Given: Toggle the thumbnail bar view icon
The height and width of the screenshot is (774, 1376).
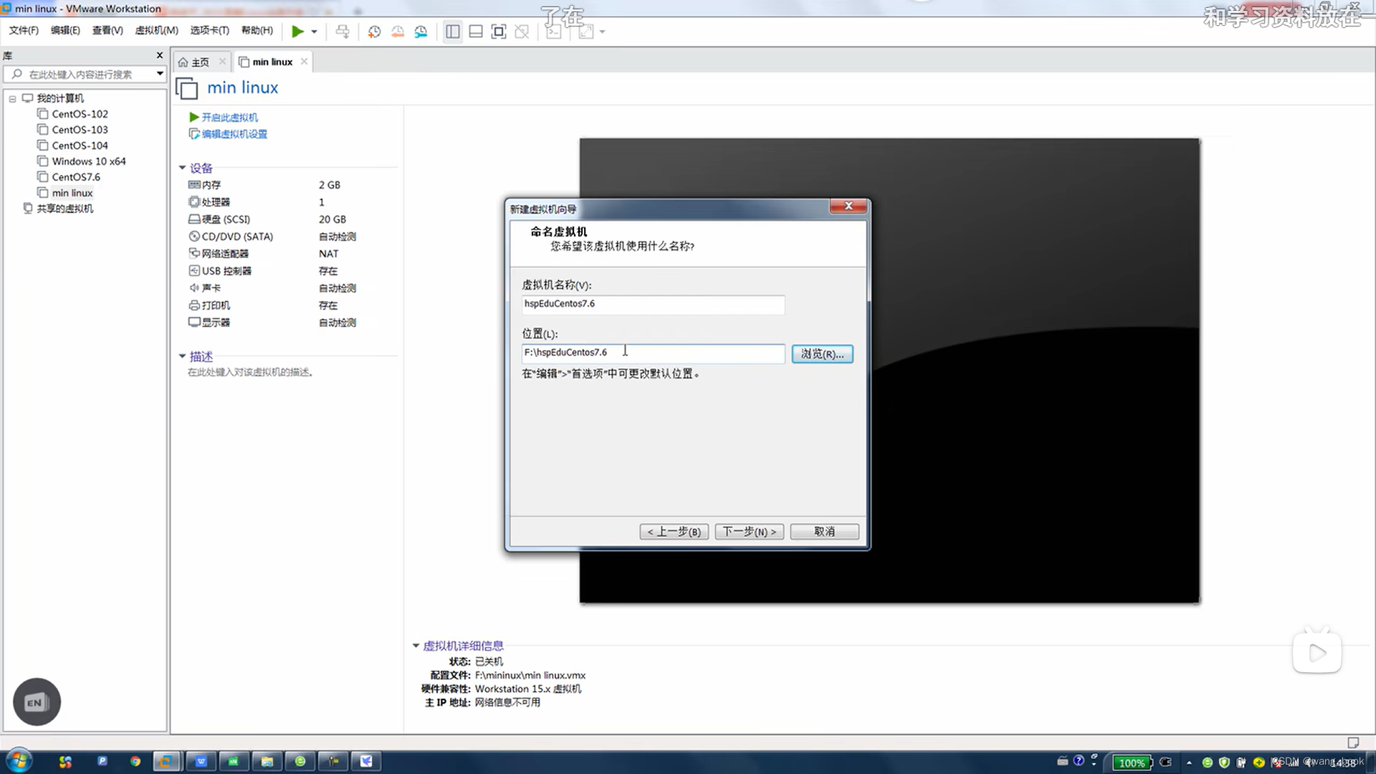Looking at the screenshot, I should pyautogui.click(x=476, y=32).
